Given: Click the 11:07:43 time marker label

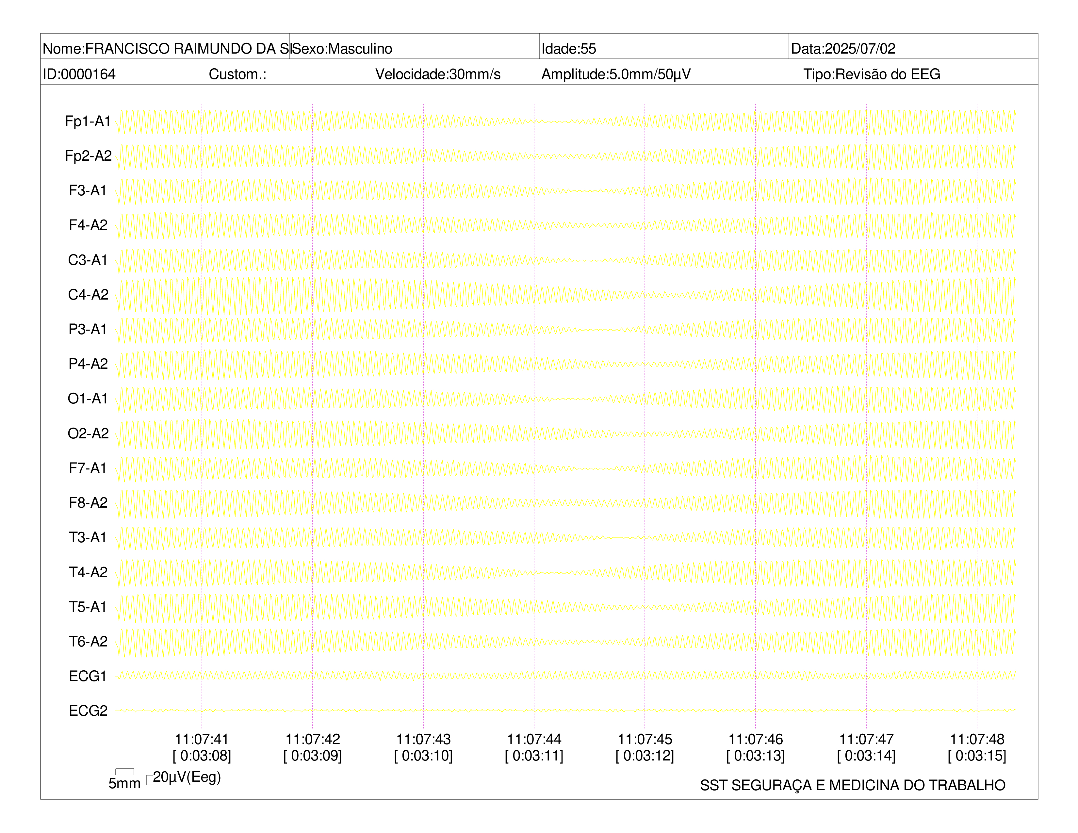Looking at the screenshot, I should [423, 739].
